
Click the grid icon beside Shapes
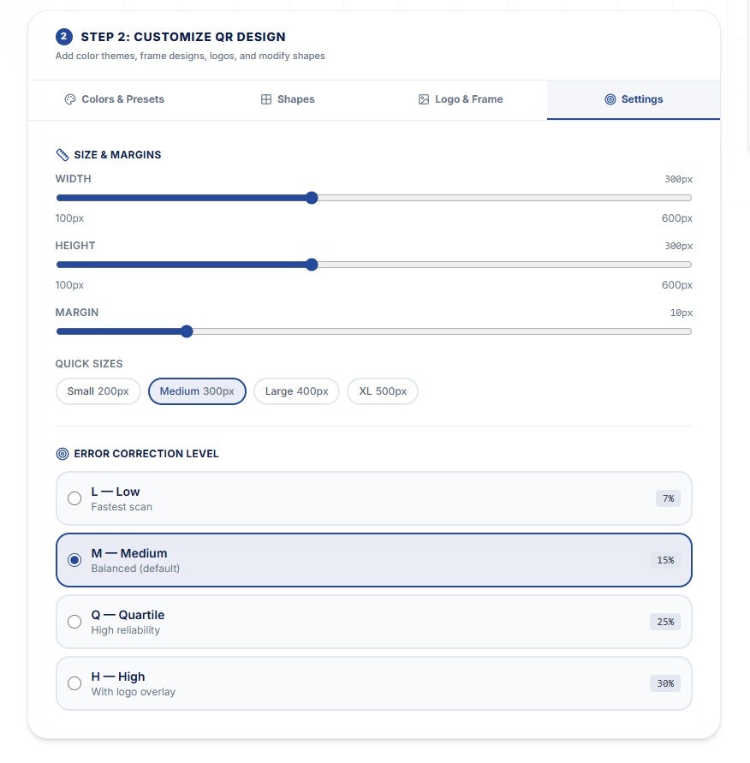(266, 99)
